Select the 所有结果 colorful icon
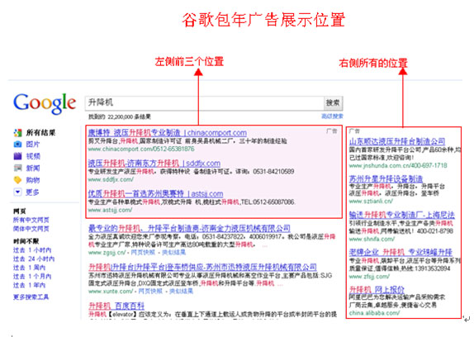This screenshot has height=337, width=474. (x=18, y=133)
